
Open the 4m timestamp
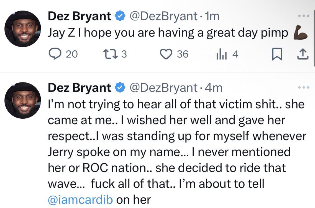213,88
